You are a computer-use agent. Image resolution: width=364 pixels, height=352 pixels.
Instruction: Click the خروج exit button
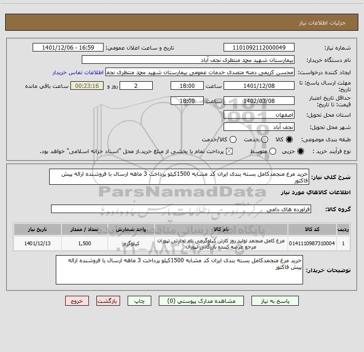pos(77,300)
